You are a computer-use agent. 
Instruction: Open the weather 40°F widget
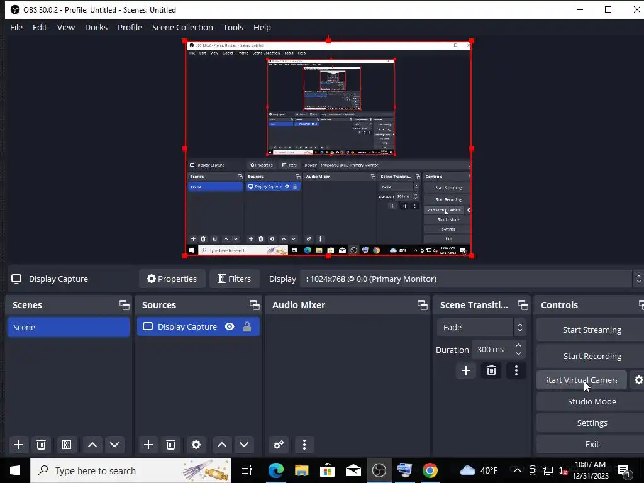click(479, 470)
